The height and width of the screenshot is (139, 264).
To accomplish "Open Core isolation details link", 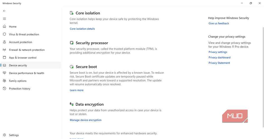I will 82,29.
